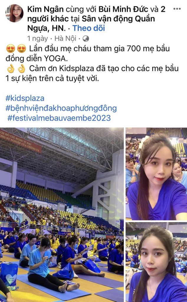This screenshot has height=302, width=187.
Task: Click the first heart-eyes emoji
Action: pos(11,49)
